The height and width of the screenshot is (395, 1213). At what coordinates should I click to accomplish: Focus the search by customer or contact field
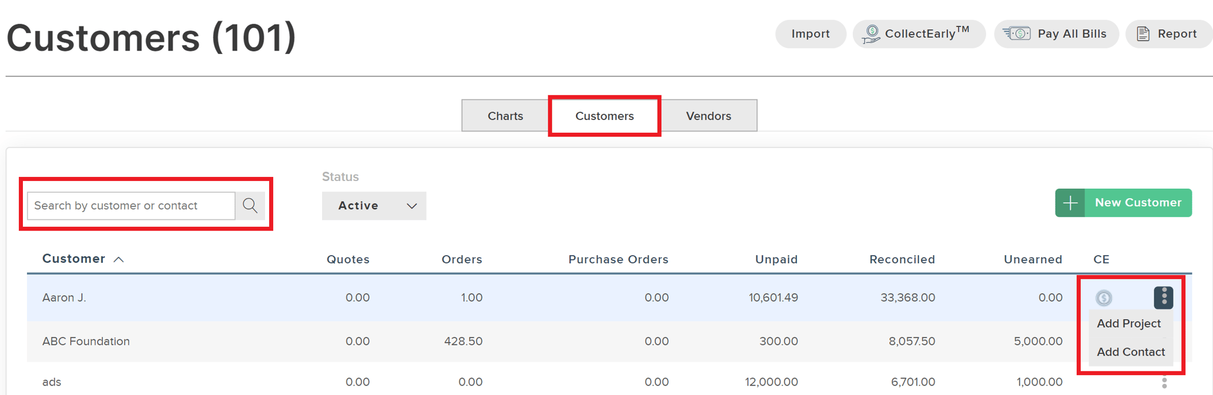132,206
